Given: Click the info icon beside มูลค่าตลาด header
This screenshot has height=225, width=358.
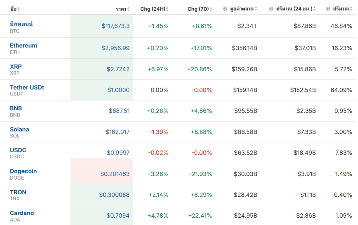Looking at the screenshot, I should tap(225, 9).
